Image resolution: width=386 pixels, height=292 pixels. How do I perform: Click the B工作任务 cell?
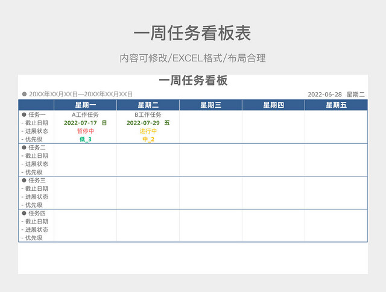coord(148,115)
